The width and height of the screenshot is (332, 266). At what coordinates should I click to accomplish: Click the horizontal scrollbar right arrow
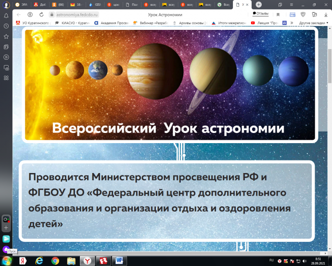(326, 253)
